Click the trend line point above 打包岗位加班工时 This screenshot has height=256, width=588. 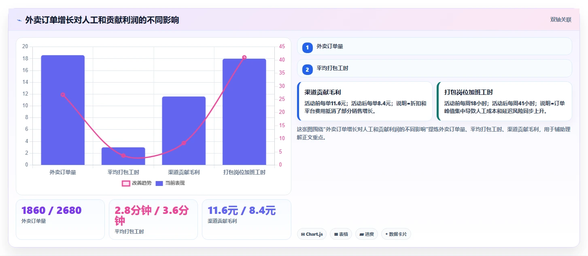pos(244,58)
